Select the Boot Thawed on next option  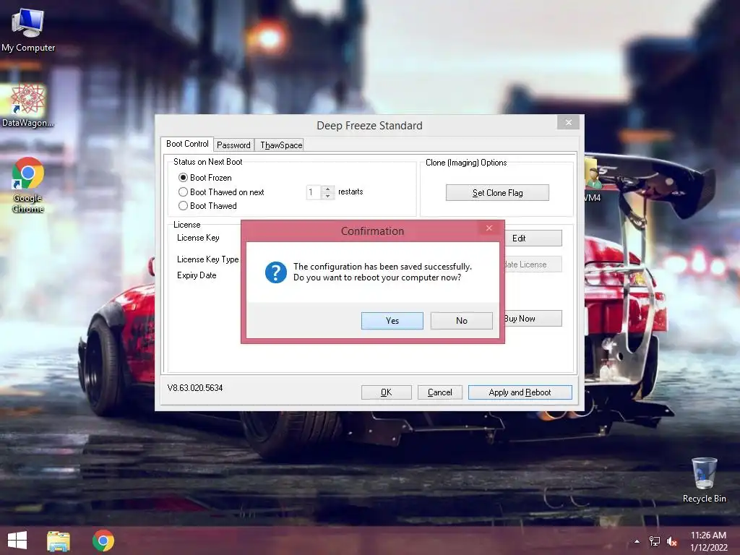pyautogui.click(x=183, y=192)
